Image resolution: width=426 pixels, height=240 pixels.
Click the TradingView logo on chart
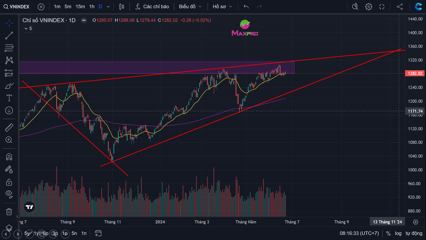(x=30, y=207)
